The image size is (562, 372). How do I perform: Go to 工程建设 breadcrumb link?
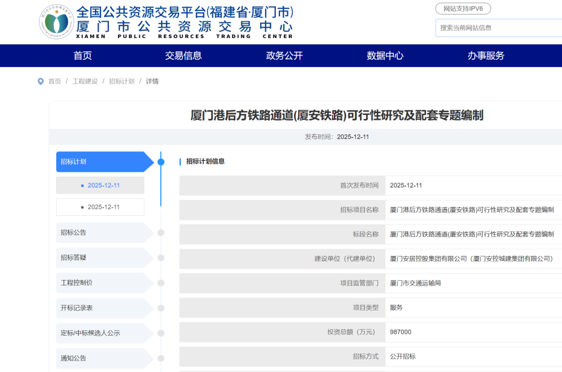point(85,81)
